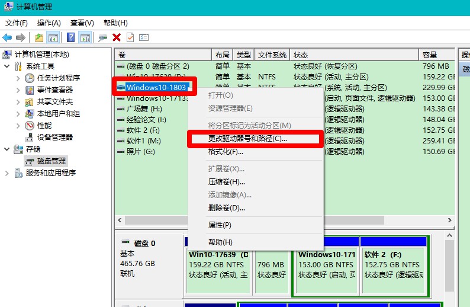Click the blue Help question mark icon
Screen dimensions: 470x307
click(71, 37)
